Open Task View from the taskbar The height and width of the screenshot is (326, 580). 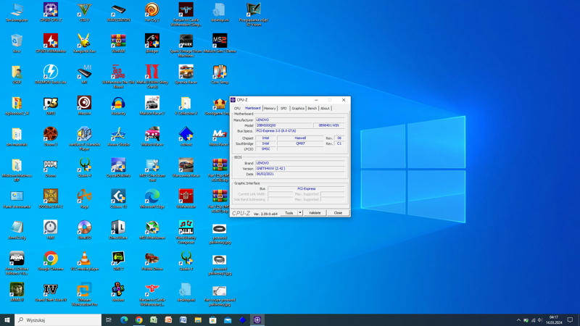(x=109, y=319)
